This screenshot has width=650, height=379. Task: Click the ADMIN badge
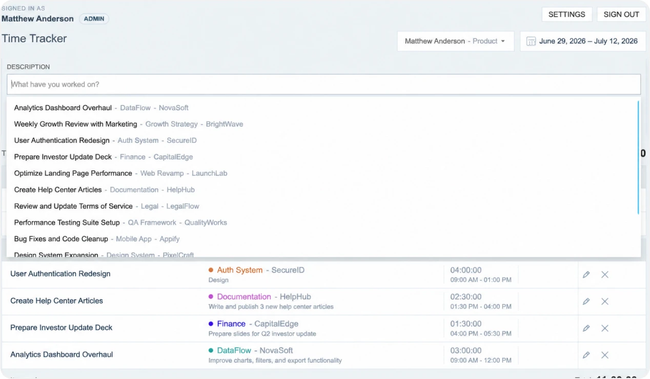coord(94,19)
